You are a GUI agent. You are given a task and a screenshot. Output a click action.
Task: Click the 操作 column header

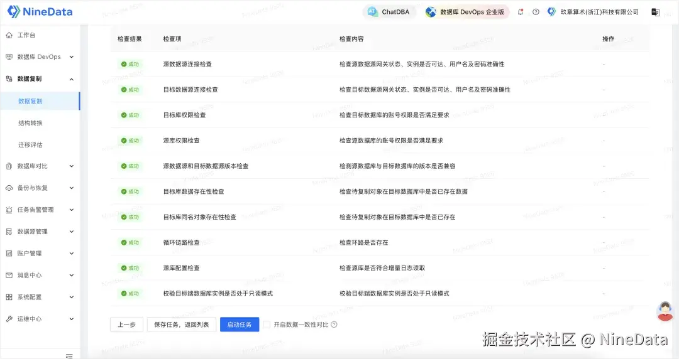click(x=608, y=39)
